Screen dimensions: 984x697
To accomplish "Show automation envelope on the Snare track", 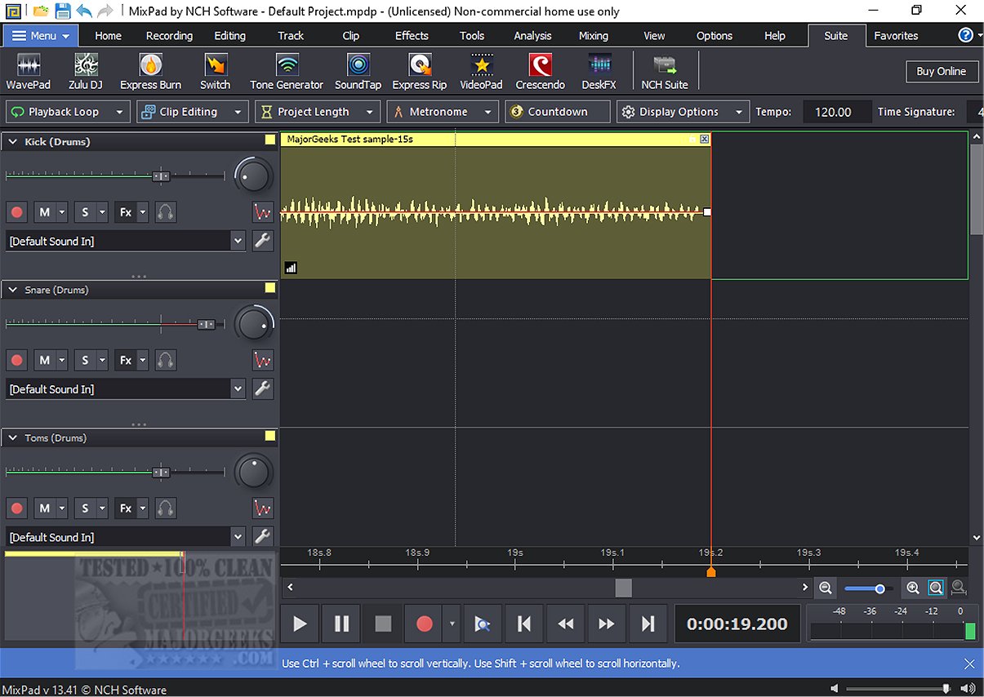I will click(x=262, y=360).
